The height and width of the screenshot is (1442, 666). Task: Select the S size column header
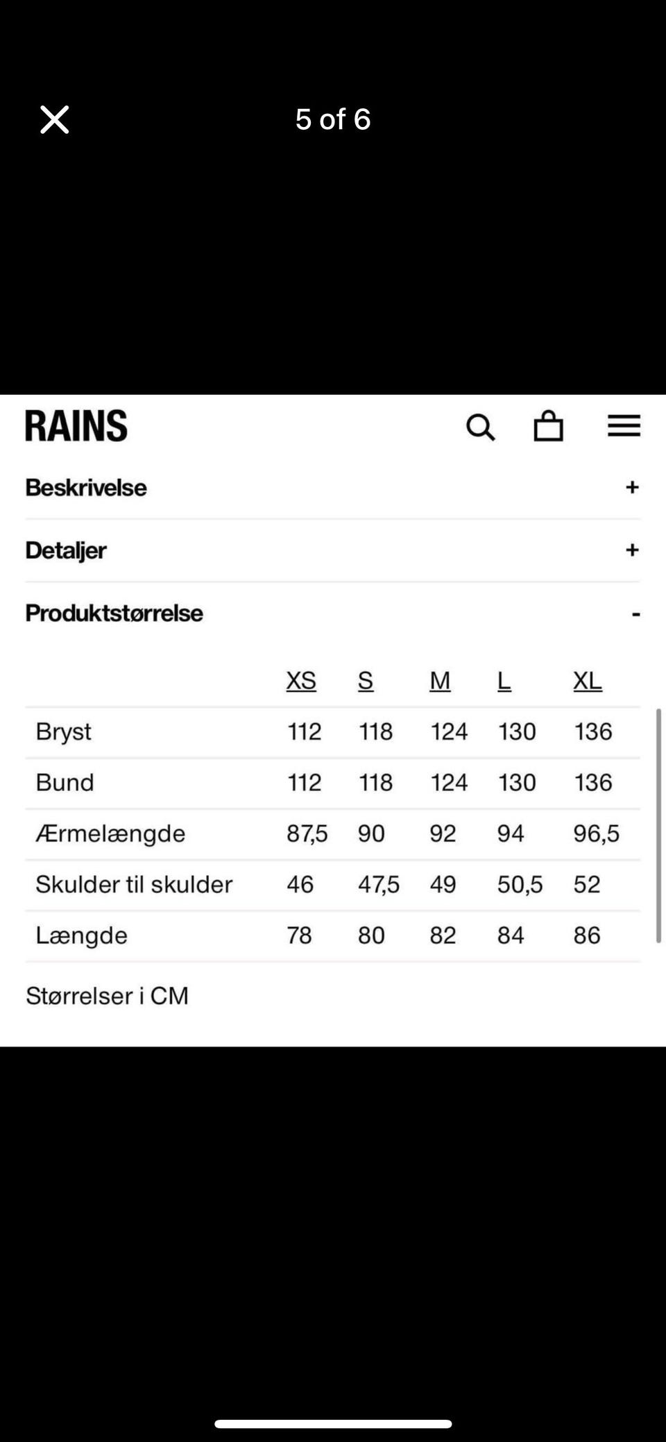point(366,681)
